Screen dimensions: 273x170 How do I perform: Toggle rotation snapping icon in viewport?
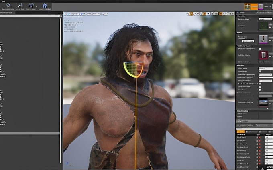click(x=213, y=14)
